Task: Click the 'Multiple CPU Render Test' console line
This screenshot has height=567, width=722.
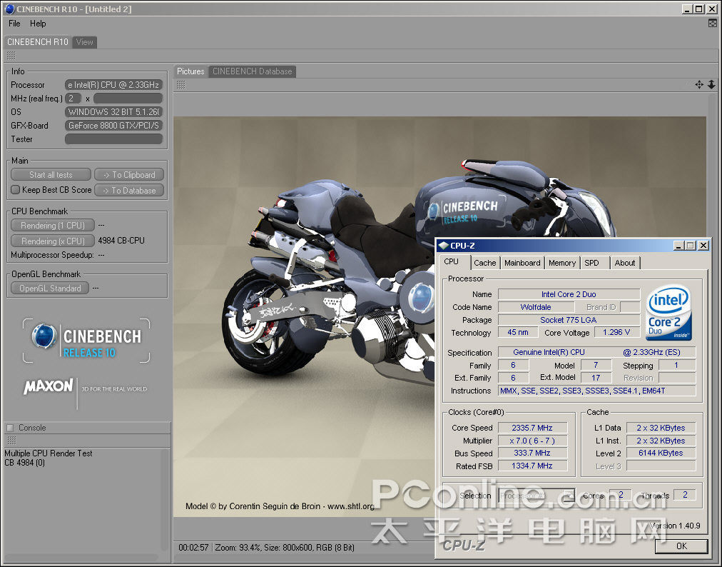Action: pyautogui.click(x=49, y=453)
